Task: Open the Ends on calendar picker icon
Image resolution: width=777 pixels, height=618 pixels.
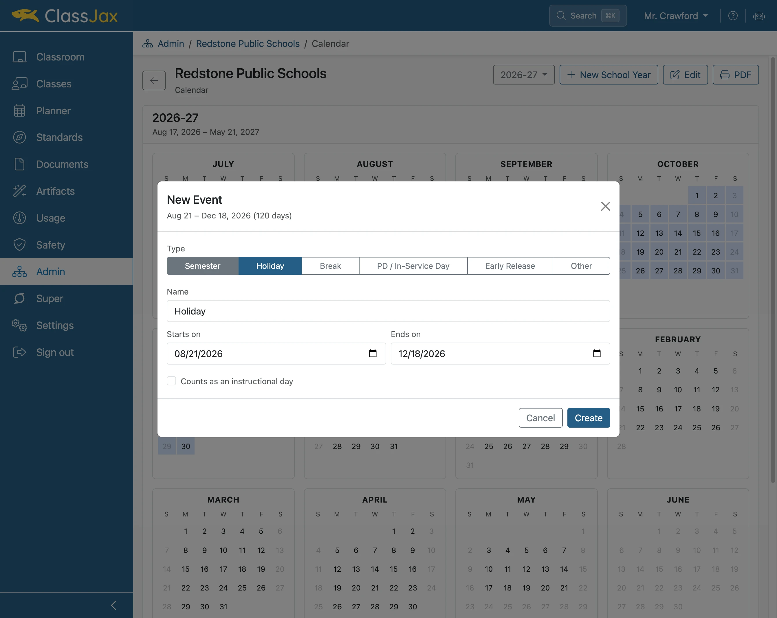Action: [597, 354]
